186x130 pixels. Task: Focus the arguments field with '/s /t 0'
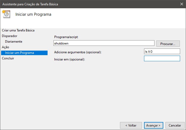click(x=162, y=51)
